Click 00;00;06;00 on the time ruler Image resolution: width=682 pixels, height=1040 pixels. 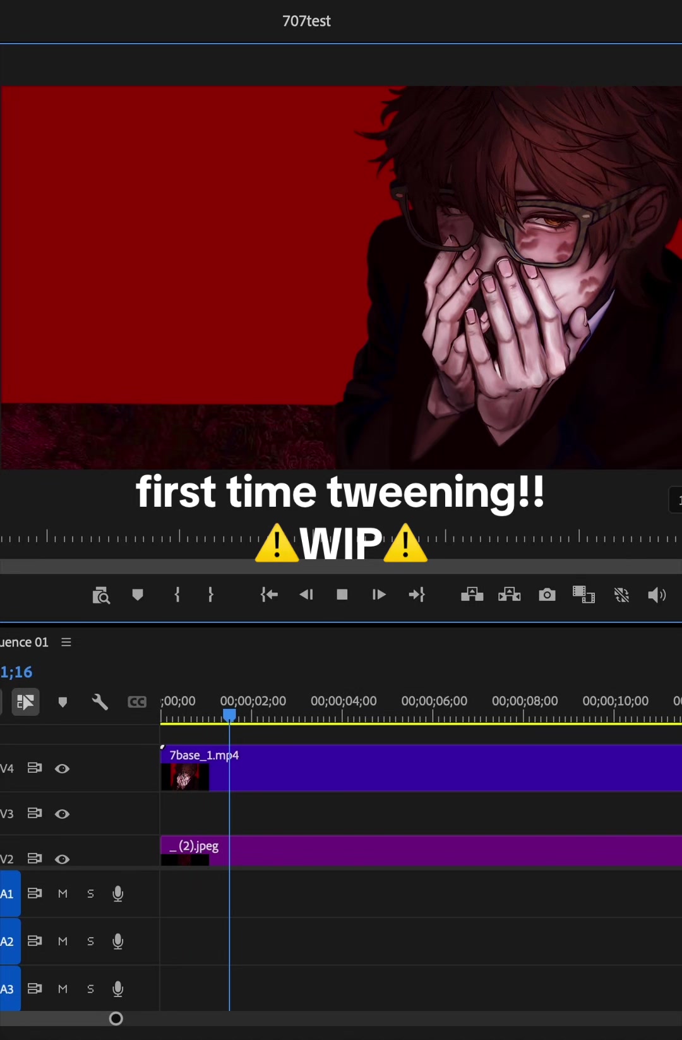(x=434, y=701)
